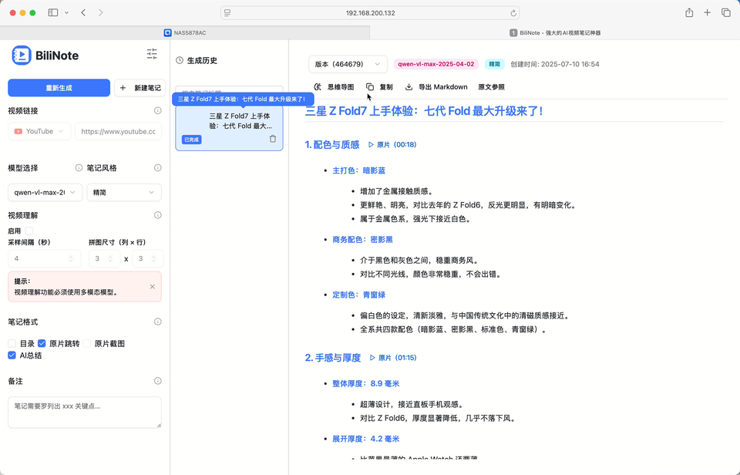Export note via 导出 Markdown
The image size is (740, 475).
436,87
